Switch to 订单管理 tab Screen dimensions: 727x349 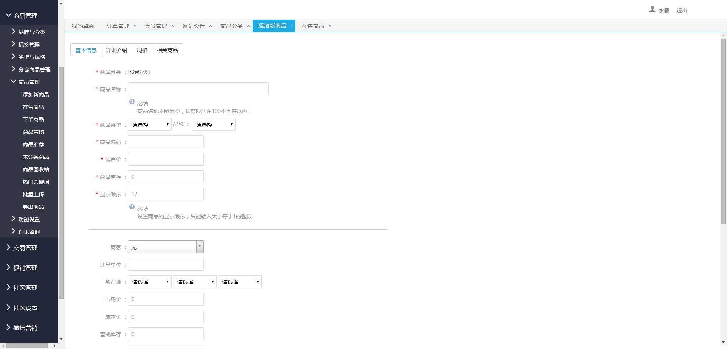[118, 26]
